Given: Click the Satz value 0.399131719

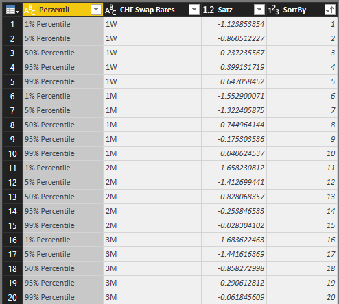Looking at the screenshot, I should [x=242, y=67].
